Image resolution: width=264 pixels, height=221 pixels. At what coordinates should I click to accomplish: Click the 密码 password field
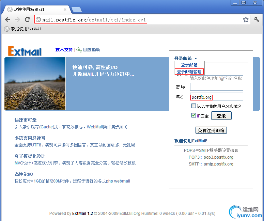[x=217, y=87]
